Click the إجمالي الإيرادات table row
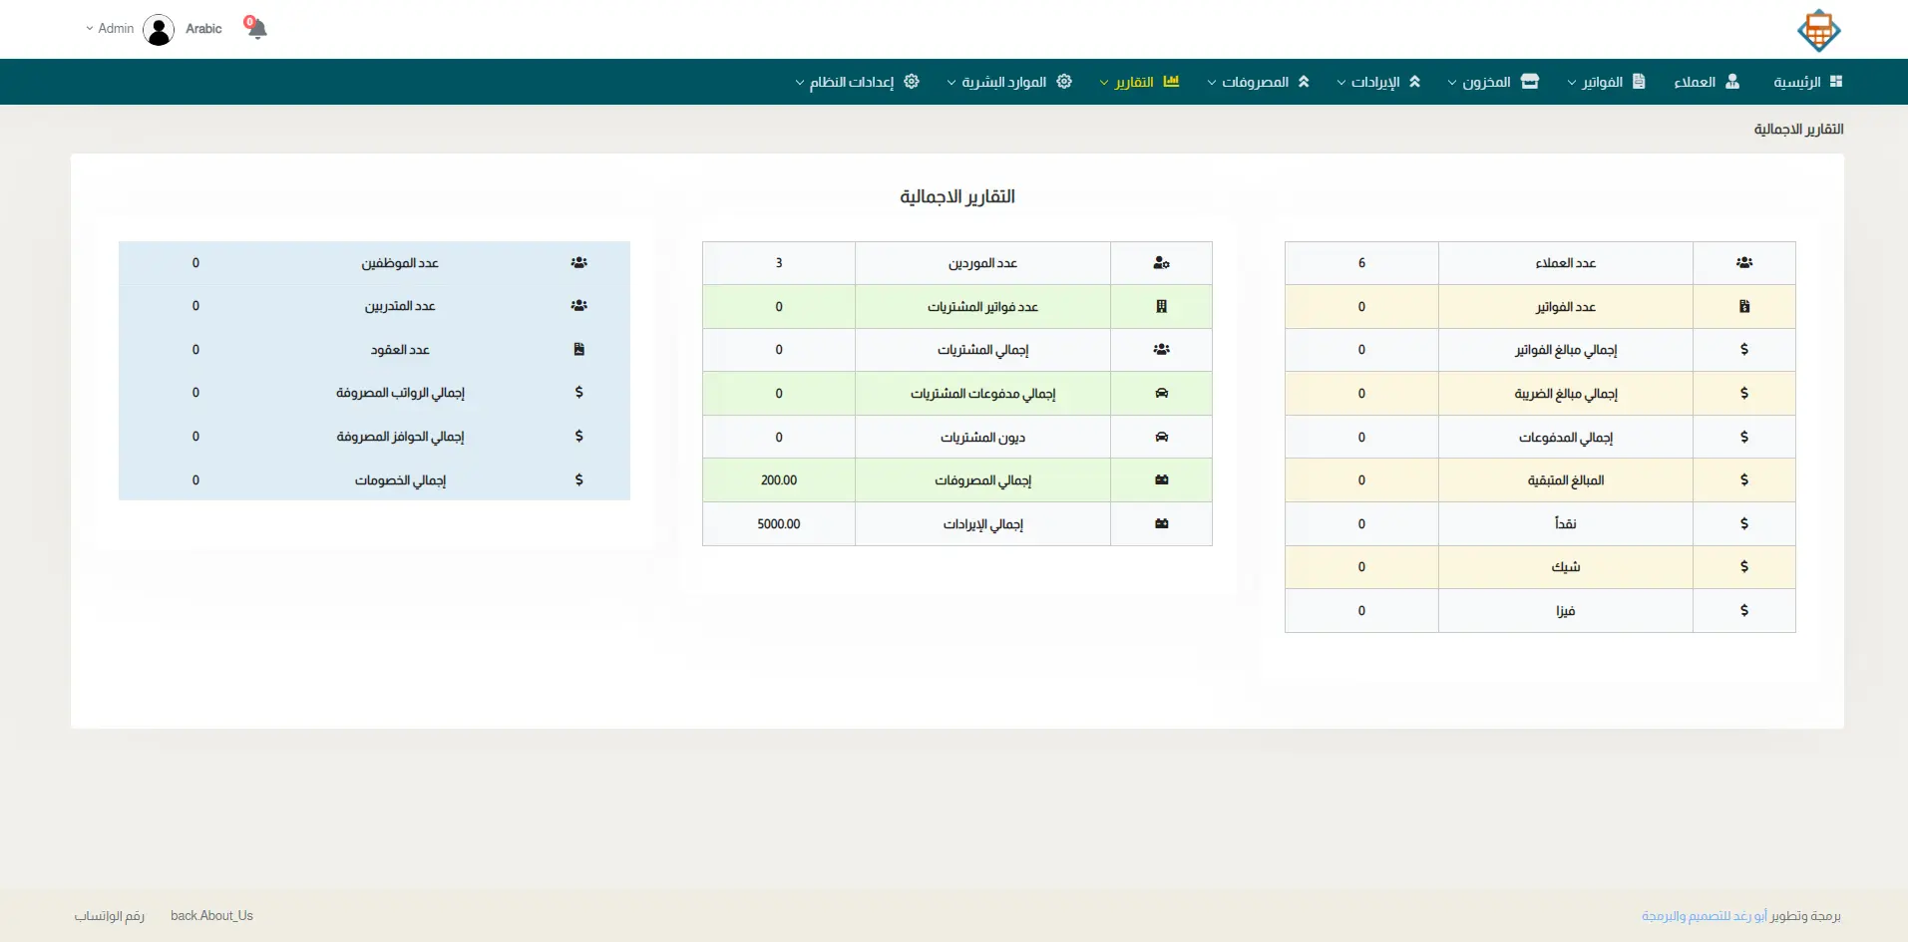 tap(982, 524)
